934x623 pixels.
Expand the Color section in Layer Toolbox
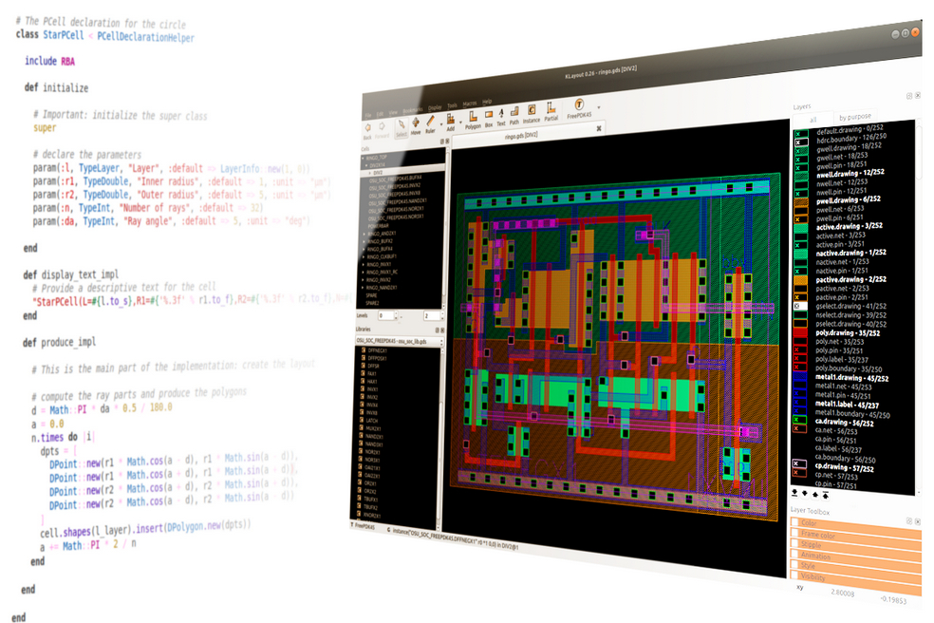coord(855,526)
